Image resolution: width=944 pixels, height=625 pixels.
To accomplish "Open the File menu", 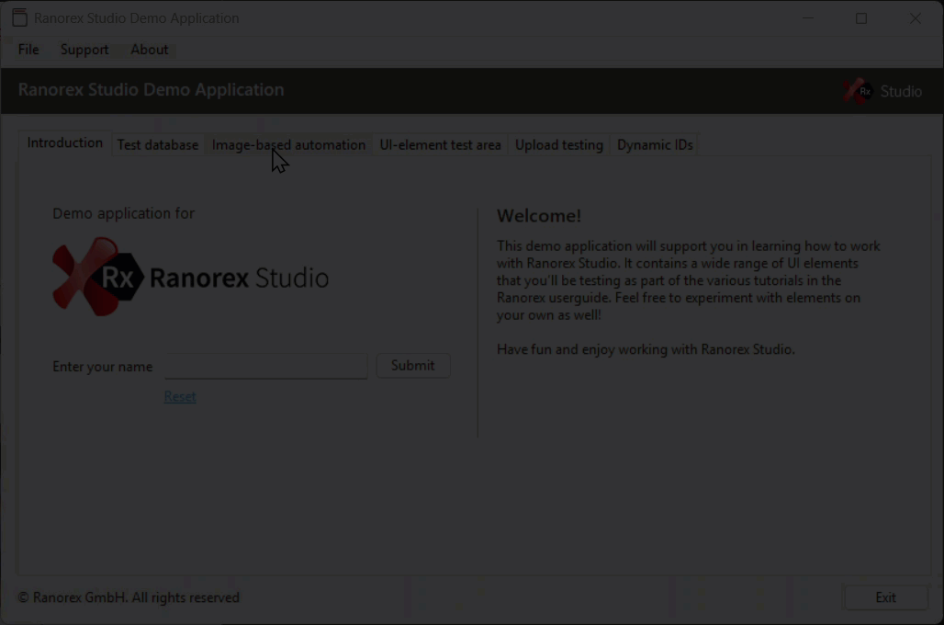I will pyautogui.click(x=28, y=50).
